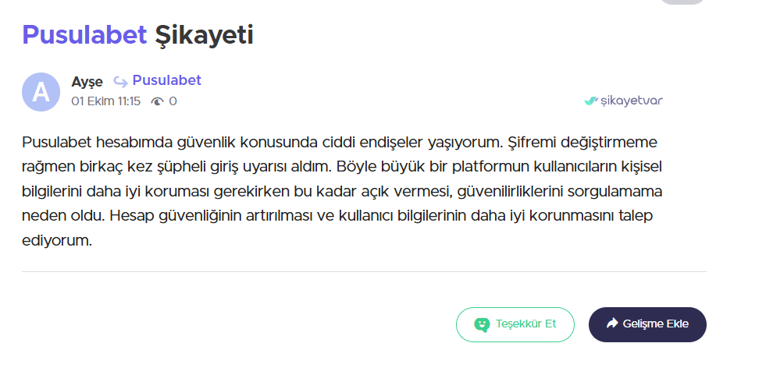The height and width of the screenshot is (375, 773).
Task: Click the horizontal divider below the complaint
Action: pyautogui.click(x=364, y=271)
